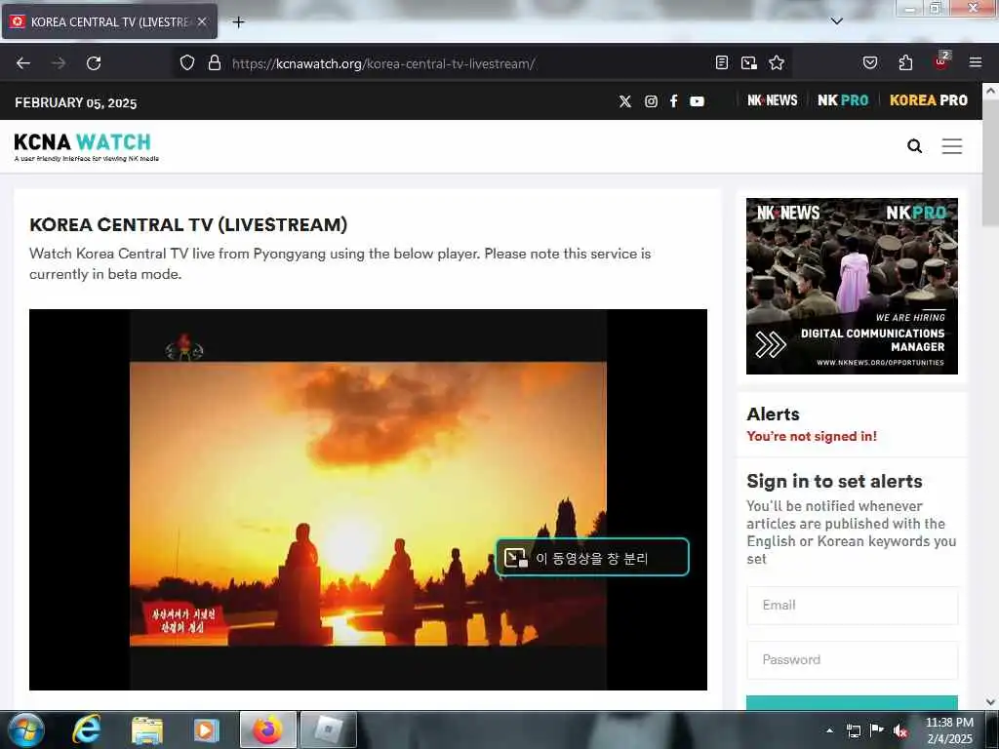Screen dimensions: 999x749
Task: Click the 'KOREA CENTRAL TV (LIVESTREAM)' heading
Action: pyautogui.click(x=188, y=225)
